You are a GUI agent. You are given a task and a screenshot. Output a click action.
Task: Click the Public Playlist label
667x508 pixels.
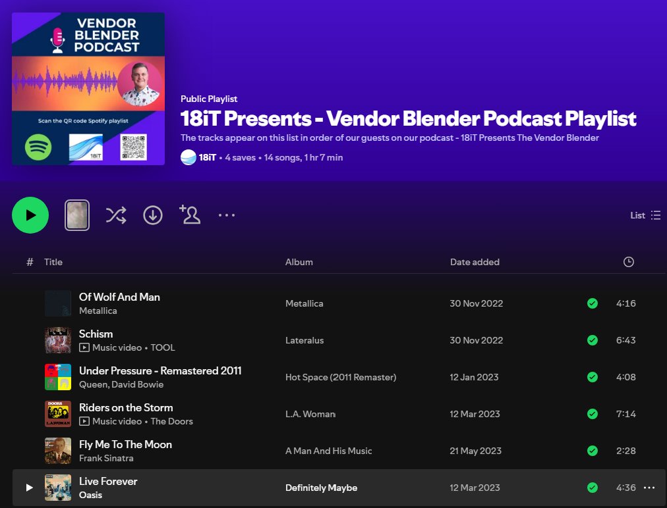[x=209, y=99]
